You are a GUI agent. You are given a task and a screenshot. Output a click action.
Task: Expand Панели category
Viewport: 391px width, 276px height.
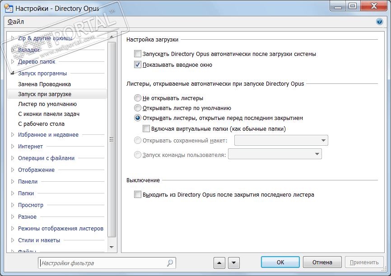tap(13, 182)
